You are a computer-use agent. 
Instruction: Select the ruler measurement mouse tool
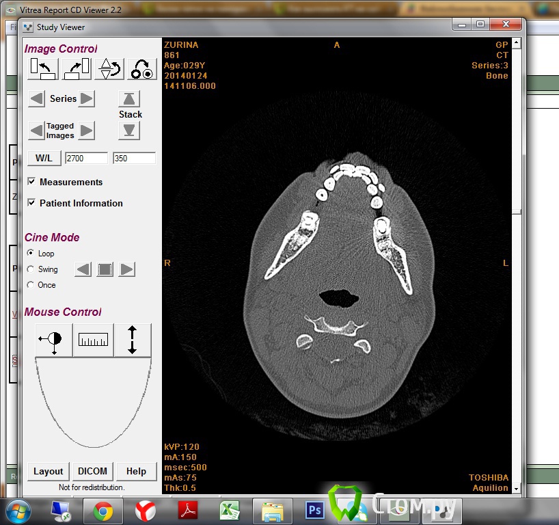coord(93,340)
